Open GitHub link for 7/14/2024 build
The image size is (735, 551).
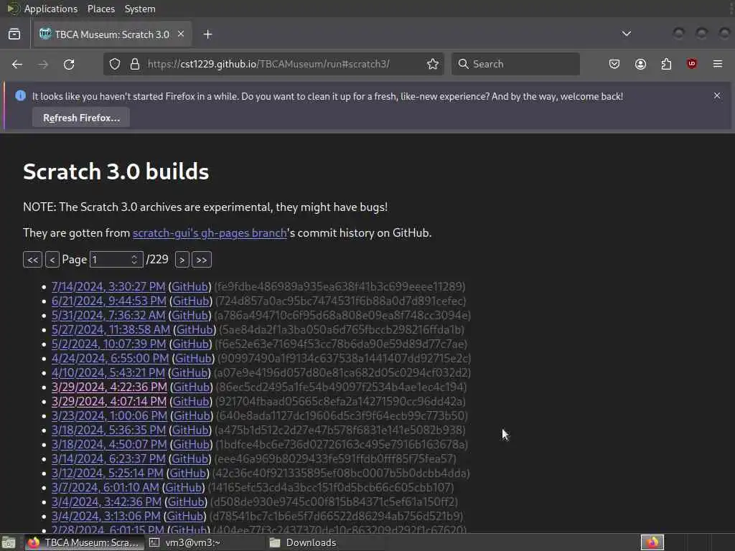point(189,286)
